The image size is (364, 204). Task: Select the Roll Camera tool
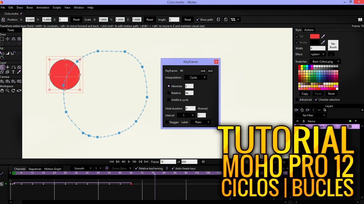[13, 81]
